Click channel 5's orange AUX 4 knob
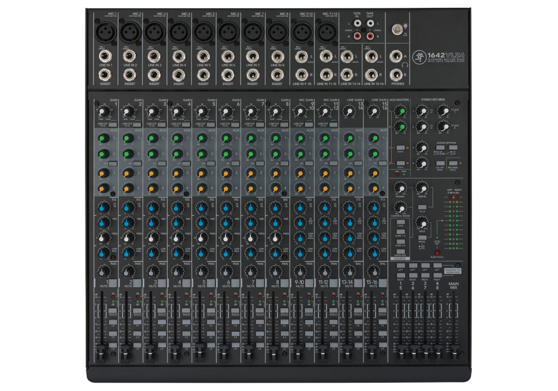This screenshot has width=558, height=391. click(202, 188)
